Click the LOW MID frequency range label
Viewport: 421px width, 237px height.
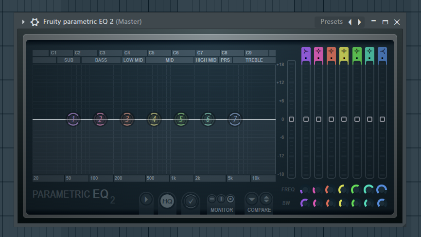[x=133, y=60]
